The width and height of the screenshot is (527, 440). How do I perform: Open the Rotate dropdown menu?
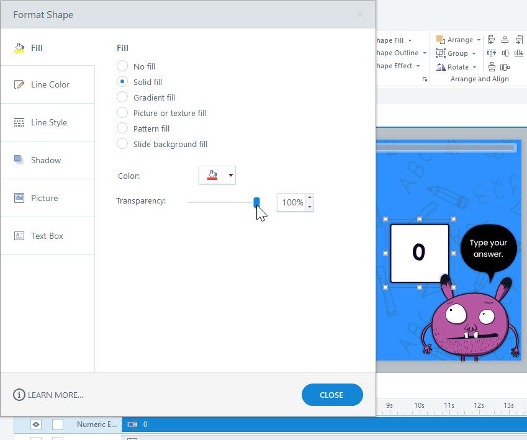pyautogui.click(x=474, y=67)
